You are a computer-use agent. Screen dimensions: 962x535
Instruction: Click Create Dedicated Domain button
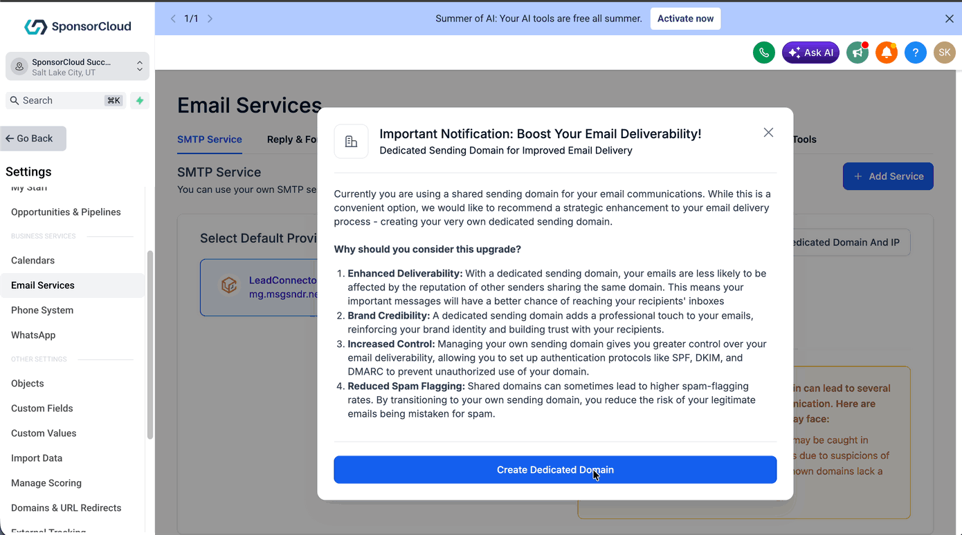point(555,469)
